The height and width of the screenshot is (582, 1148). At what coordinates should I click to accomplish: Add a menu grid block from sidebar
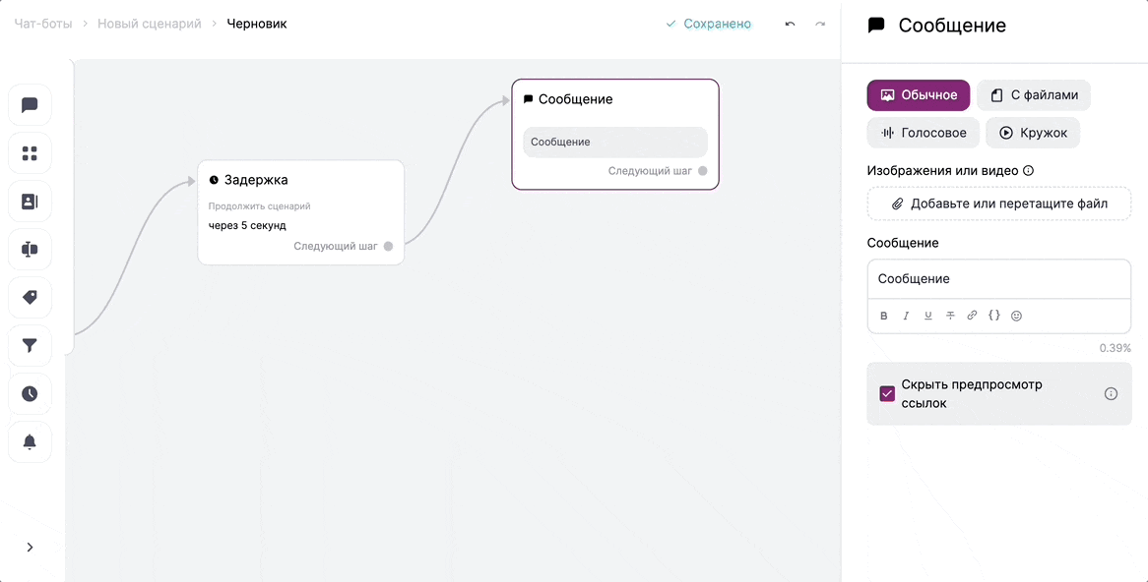[x=30, y=153]
